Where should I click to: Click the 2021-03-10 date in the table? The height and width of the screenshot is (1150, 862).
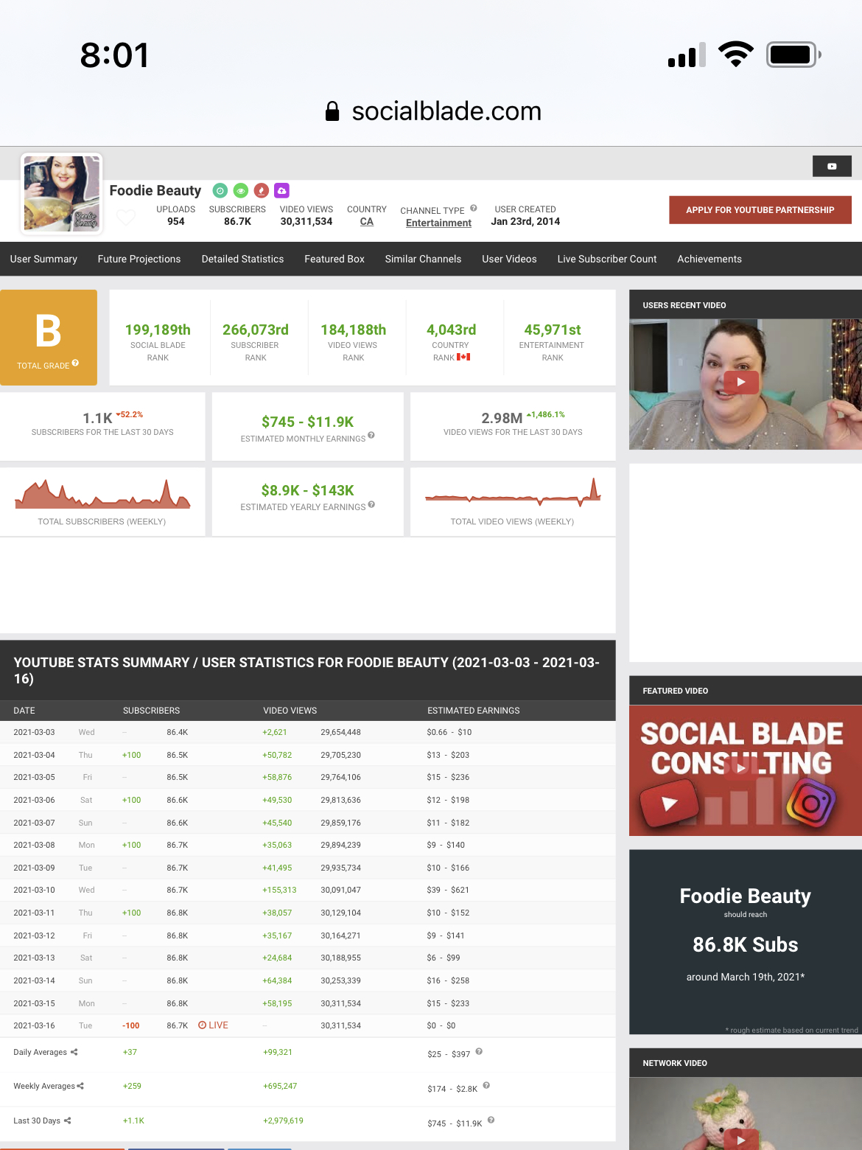click(34, 891)
